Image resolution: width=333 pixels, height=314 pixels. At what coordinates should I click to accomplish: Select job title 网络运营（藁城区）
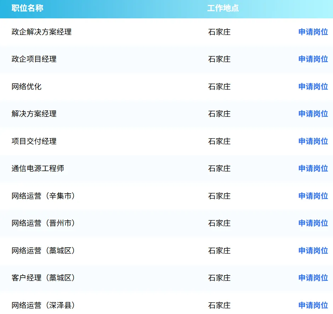coord(43,251)
